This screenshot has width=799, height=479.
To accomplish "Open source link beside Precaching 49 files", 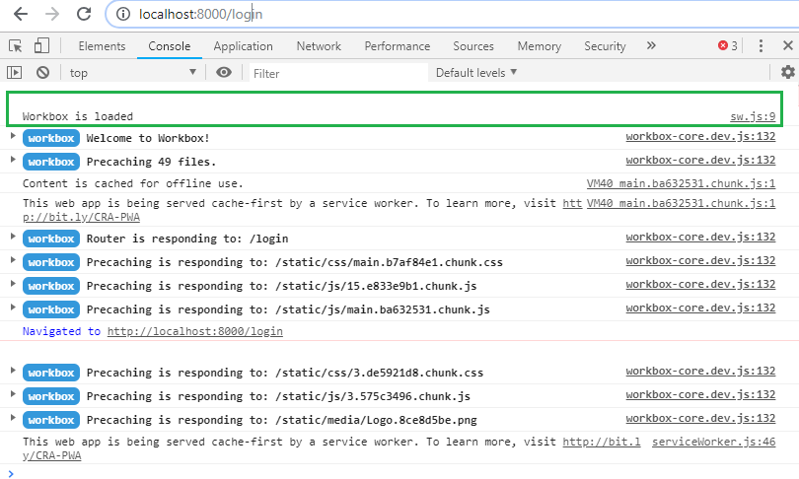I will (700, 160).
